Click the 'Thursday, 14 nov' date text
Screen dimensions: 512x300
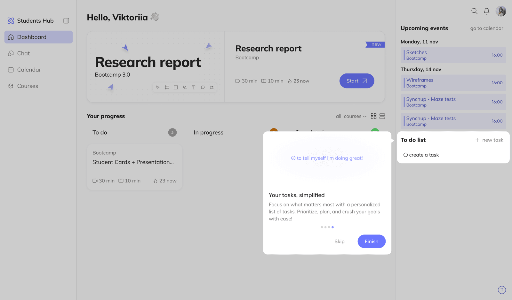point(421,69)
